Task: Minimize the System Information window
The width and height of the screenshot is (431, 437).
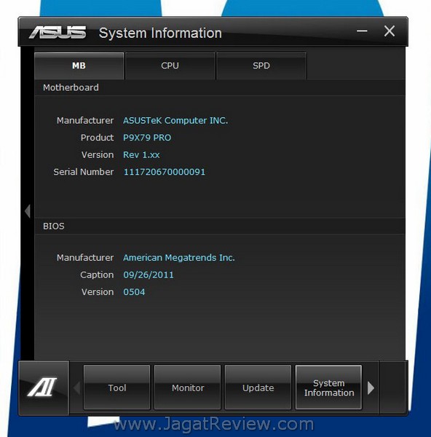Action: (x=362, y=31)
